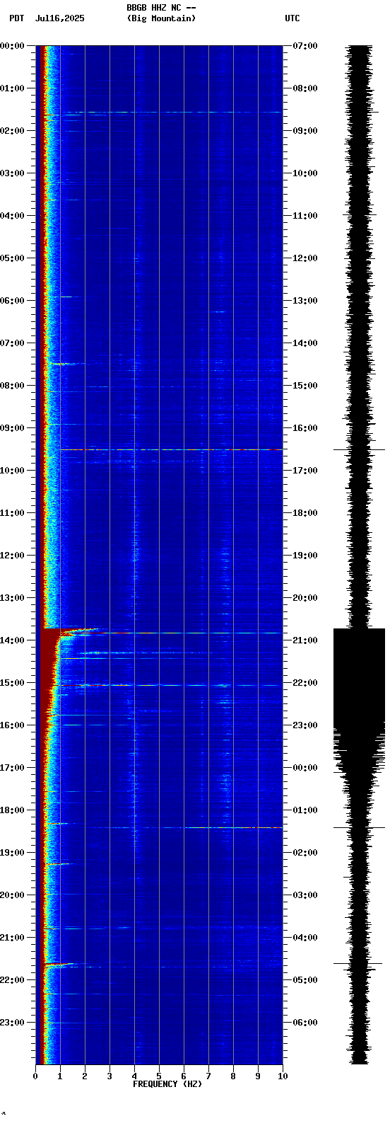The height and width of the screenshot is (1121, 390).
Task: Click the 11:00 UTC right-axis label
Action: (x=305, y=216)
